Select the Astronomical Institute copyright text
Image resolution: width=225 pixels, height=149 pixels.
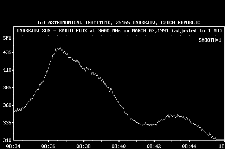pos(119,22)
